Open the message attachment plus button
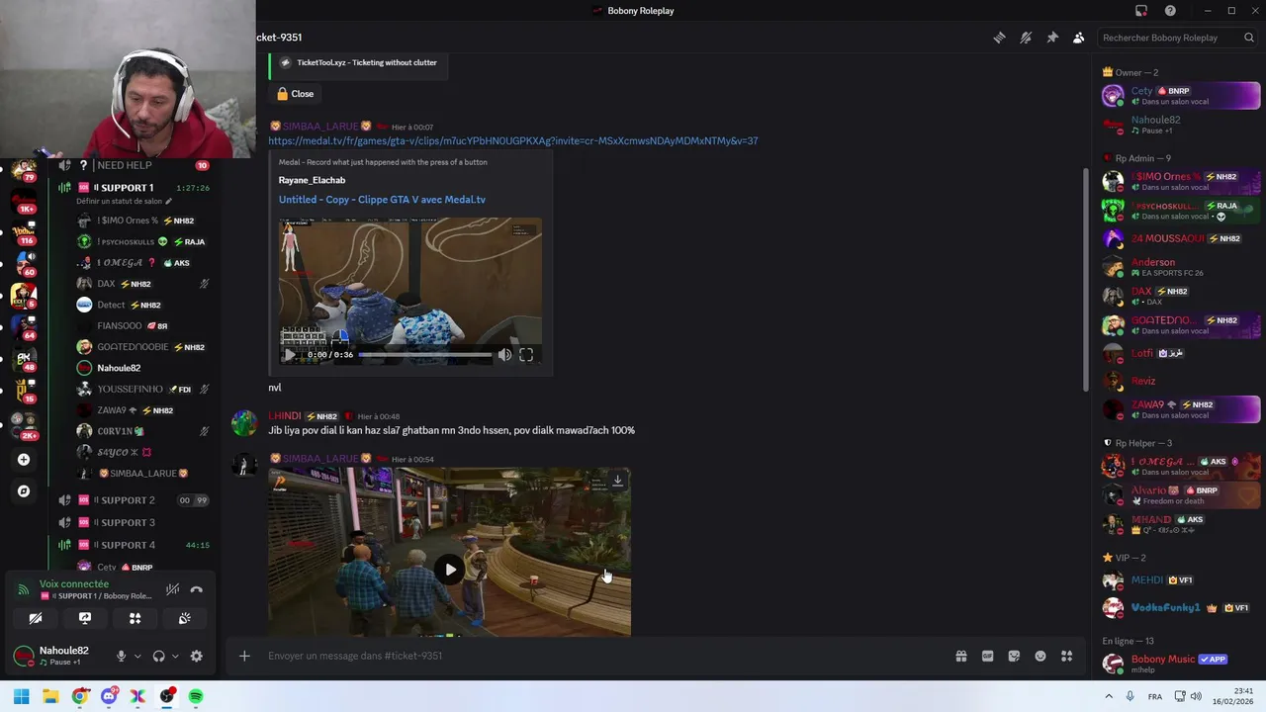This screenshot has width=1266, height=712. [x=244, y=656]
